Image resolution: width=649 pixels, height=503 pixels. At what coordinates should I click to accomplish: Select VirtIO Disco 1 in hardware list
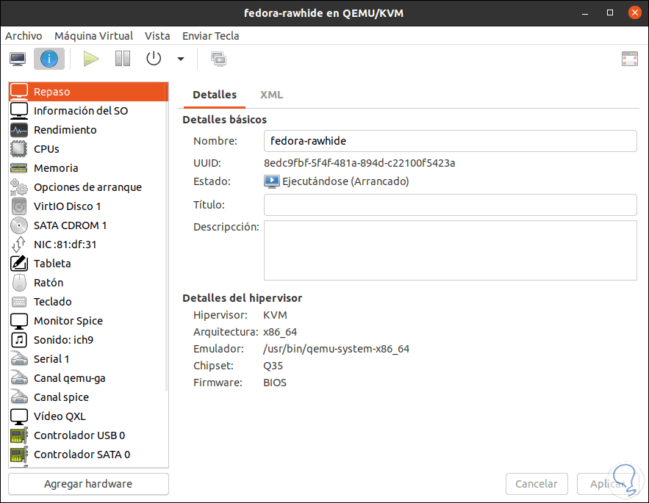pyautogui.click(x=68, y=206)
